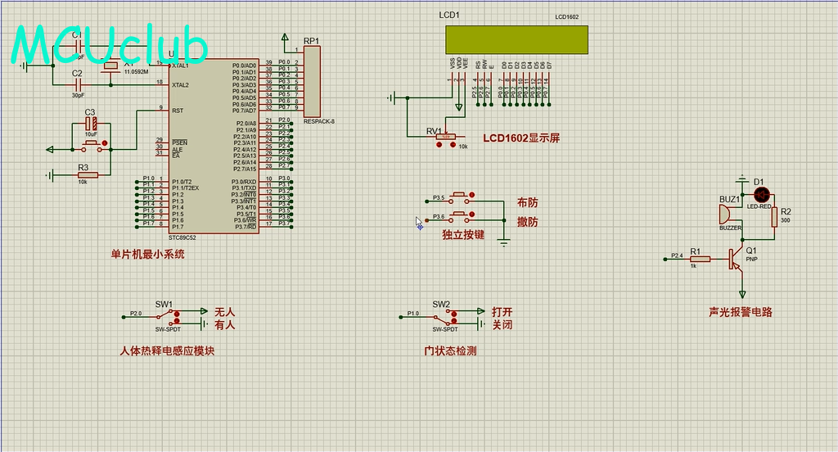Viewport: 838px width, 452px height.
Task: Select the RP1 RESPACK-8 resistor pack
Action: pos(312,82)
